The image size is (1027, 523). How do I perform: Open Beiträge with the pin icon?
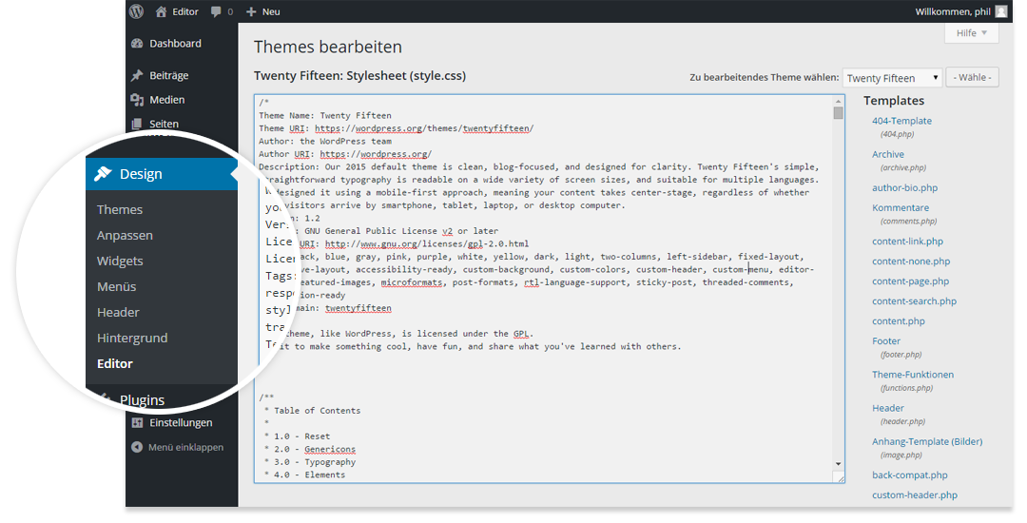tap(137, 75)
